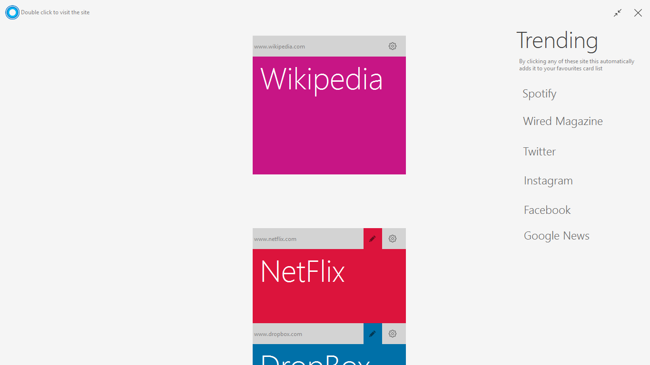Open settings gear on NetFlix card
650x365 pixels.
pos(393,239)
